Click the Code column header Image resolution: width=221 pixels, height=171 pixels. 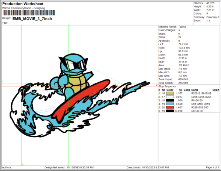tap(187, 90)
